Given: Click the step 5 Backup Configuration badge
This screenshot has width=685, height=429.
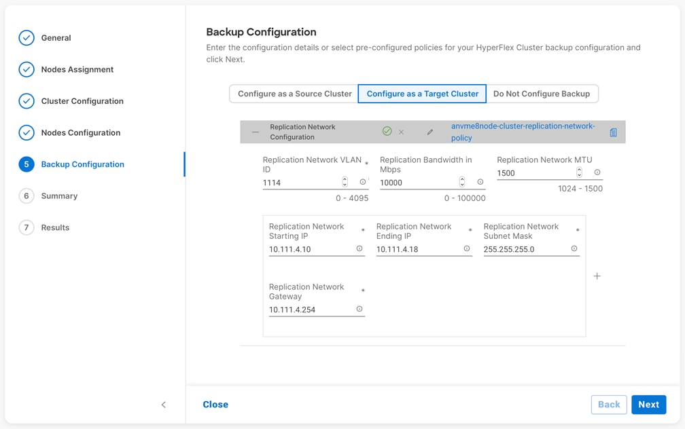Looking at the screenshot, I should click(27, 164).
